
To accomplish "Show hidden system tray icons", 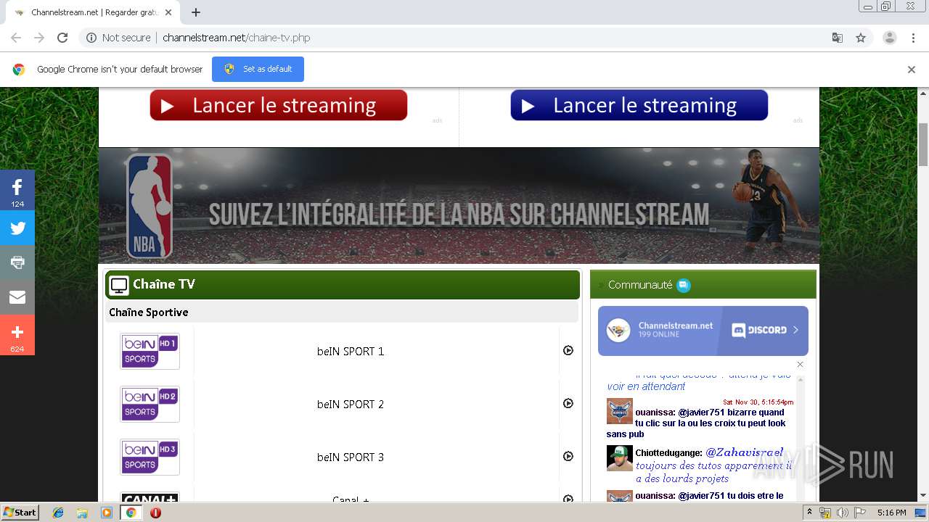I will pos(810,513).
